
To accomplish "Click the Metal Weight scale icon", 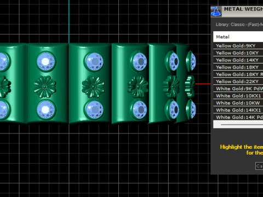I will pos(216,11).
